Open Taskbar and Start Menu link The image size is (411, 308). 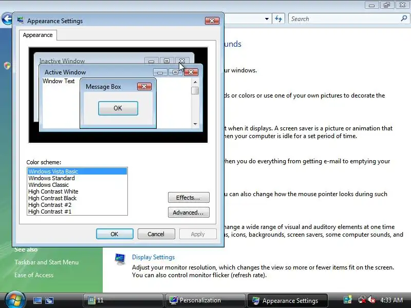point(46,262)
